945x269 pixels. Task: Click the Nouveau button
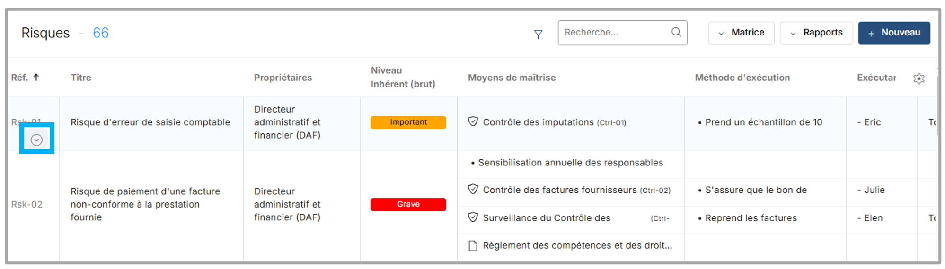coord(894,33)
